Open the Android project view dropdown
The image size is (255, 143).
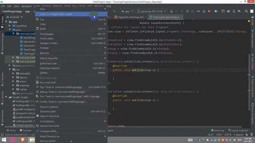14,17
